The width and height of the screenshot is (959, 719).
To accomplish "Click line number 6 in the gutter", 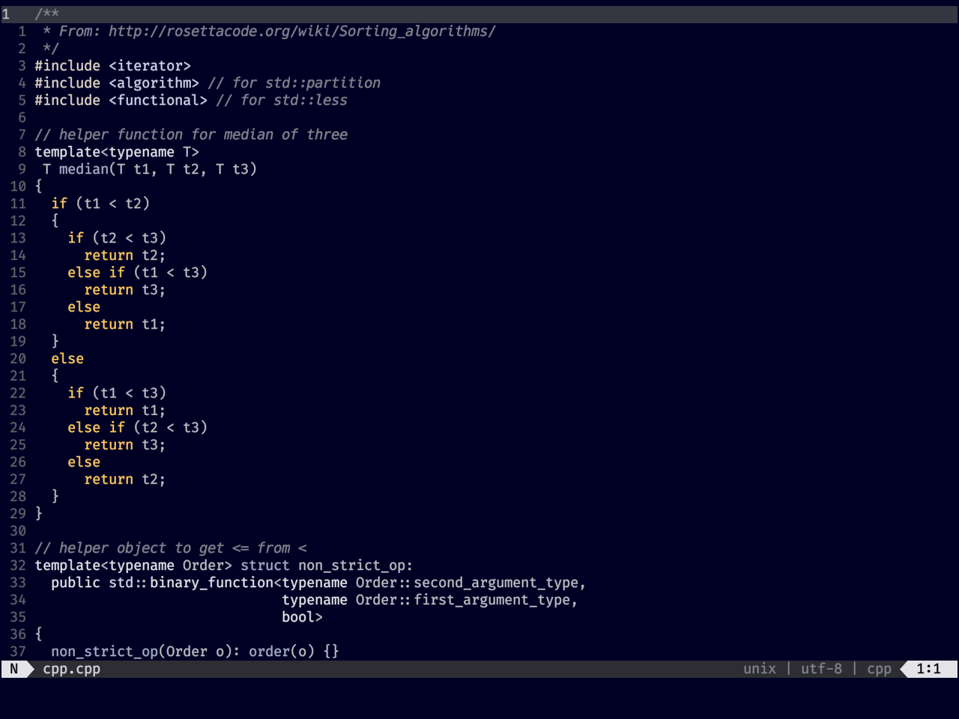I will (x=22, y=118).
